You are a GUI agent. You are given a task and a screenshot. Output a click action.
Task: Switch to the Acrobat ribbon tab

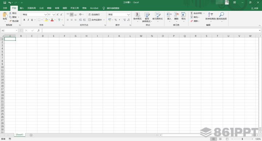(94, 8)
